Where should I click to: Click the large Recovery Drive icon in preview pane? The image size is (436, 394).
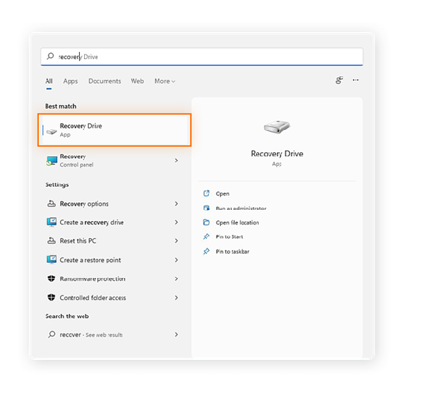[277, 127]
